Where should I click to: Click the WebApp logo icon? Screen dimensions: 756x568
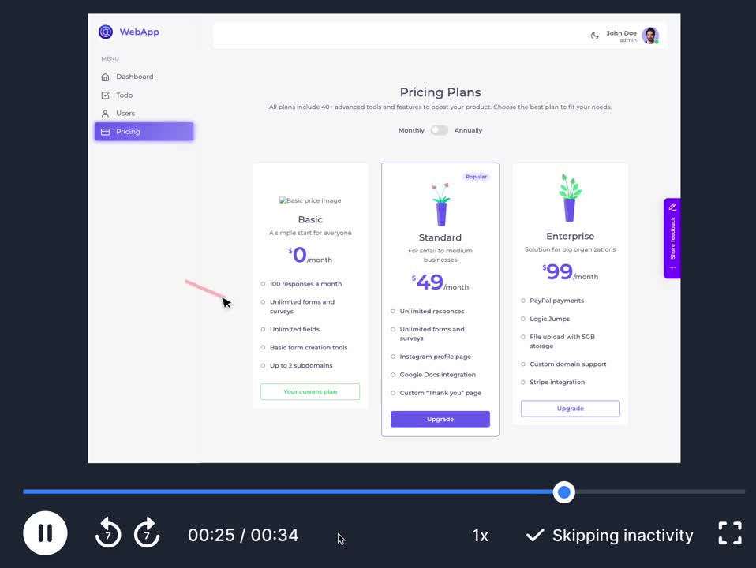(105, 32)
